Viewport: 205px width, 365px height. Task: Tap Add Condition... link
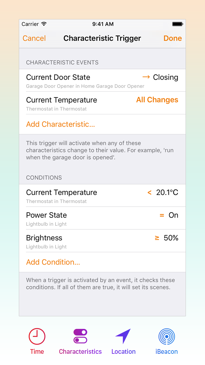point(53,262)
